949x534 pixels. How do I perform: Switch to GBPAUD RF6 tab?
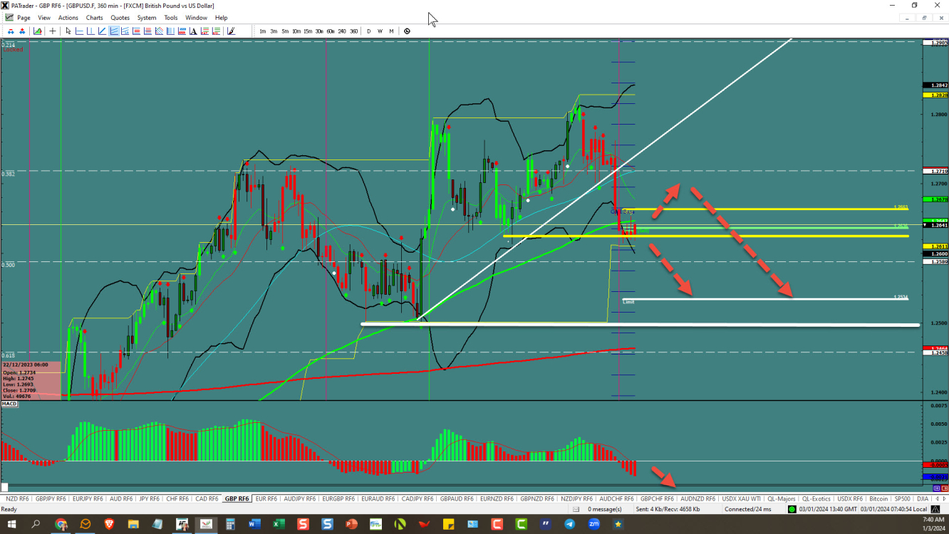click(x=457, y=498)
